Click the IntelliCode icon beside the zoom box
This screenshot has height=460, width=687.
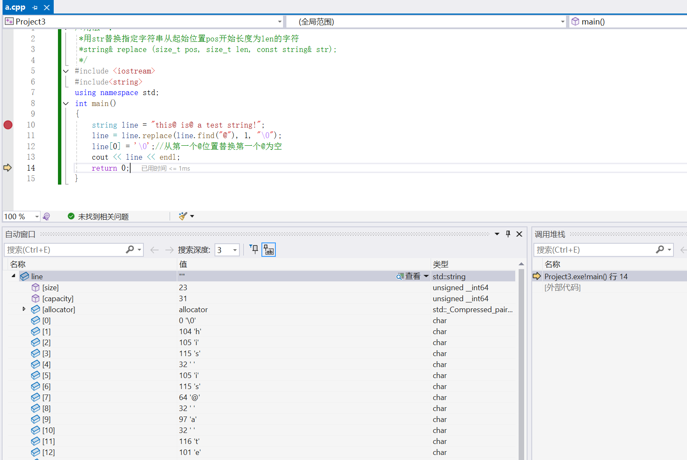point(47,217)
